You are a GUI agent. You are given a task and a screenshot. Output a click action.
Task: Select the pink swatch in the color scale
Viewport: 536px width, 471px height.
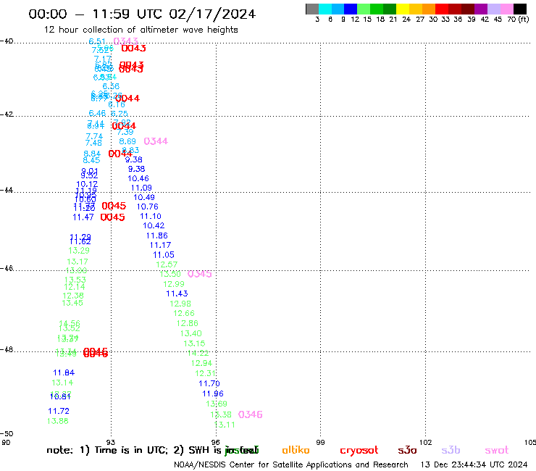(506, 9)
